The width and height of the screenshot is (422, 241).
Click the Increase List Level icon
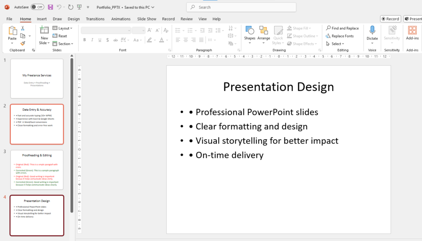tap(210, 30)
